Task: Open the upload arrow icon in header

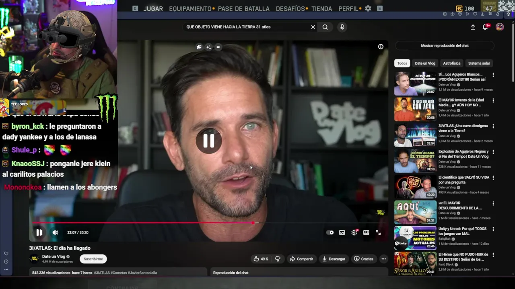Action: click(x=473, y=27)
